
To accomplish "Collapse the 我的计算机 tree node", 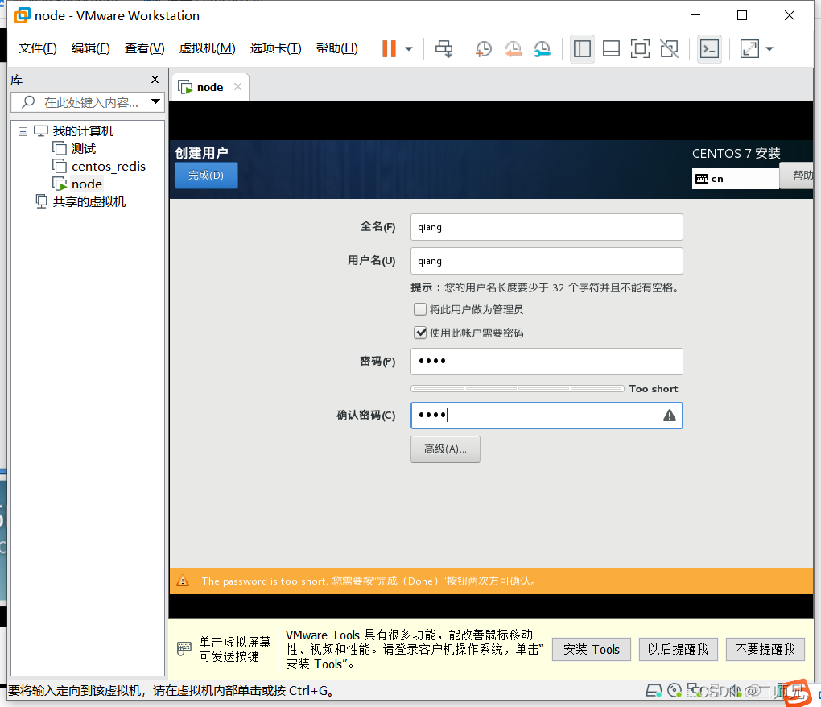I will pyautogui.click(x=23, y=130).
